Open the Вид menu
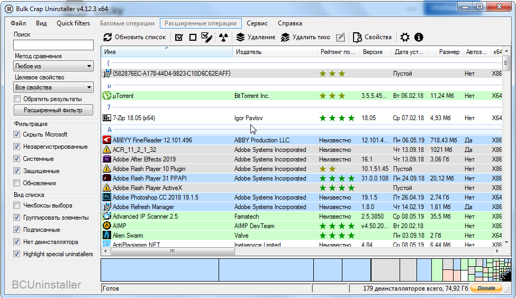516x298 pixels. point(41,23)
